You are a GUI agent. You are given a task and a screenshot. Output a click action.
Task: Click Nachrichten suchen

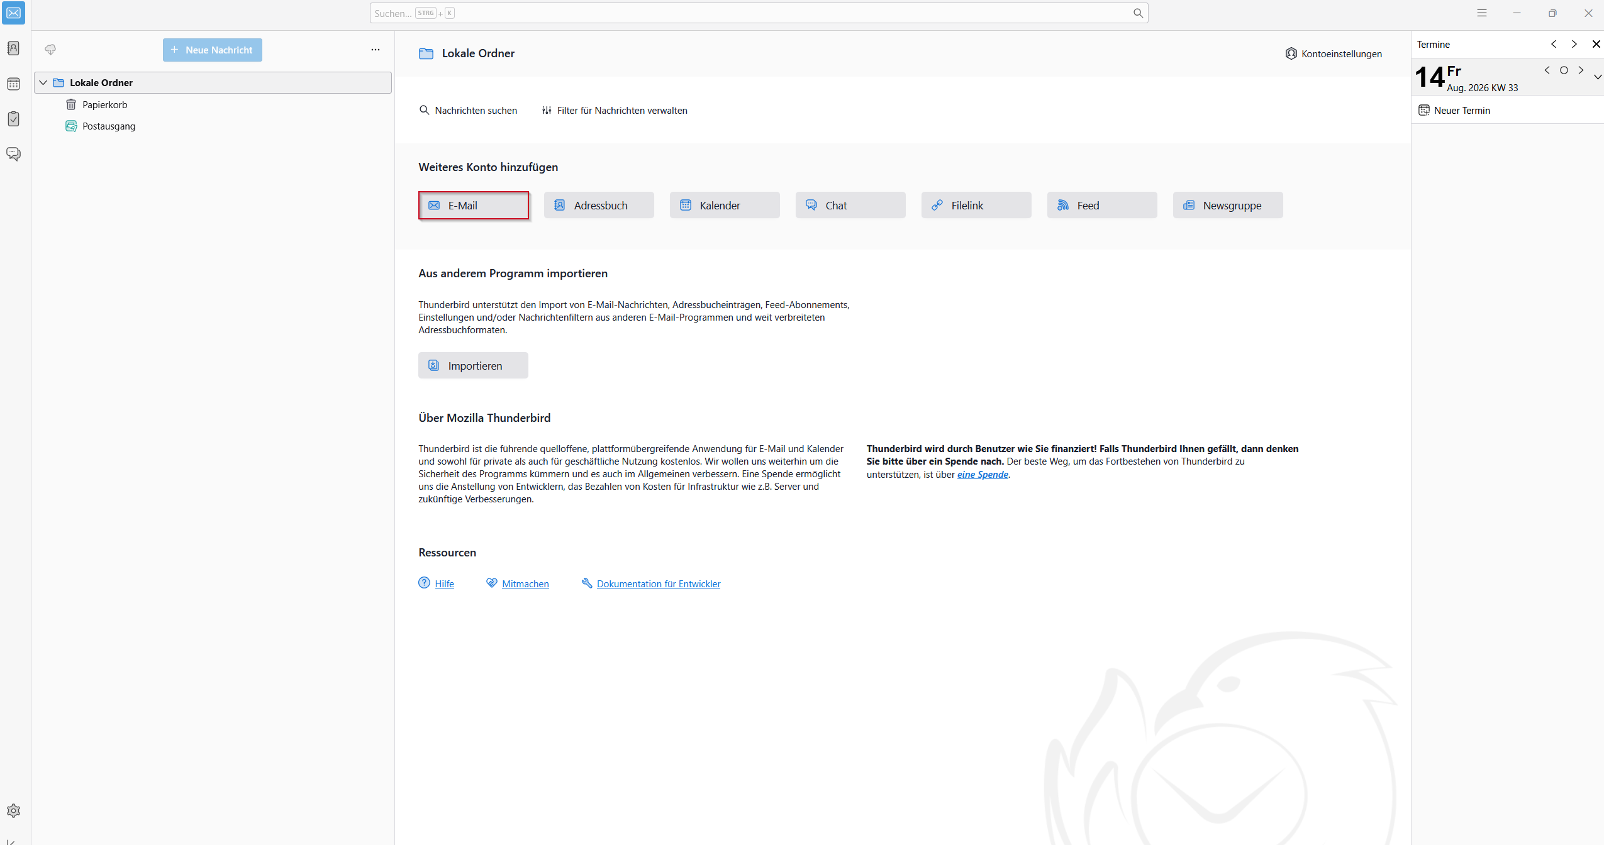(469, 110)
